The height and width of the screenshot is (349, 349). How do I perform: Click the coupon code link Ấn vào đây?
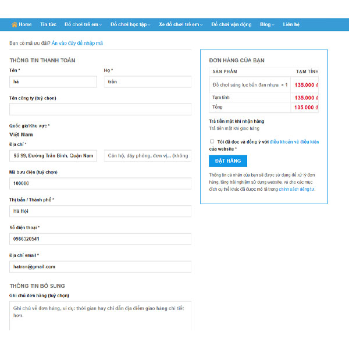pos(77,43)
